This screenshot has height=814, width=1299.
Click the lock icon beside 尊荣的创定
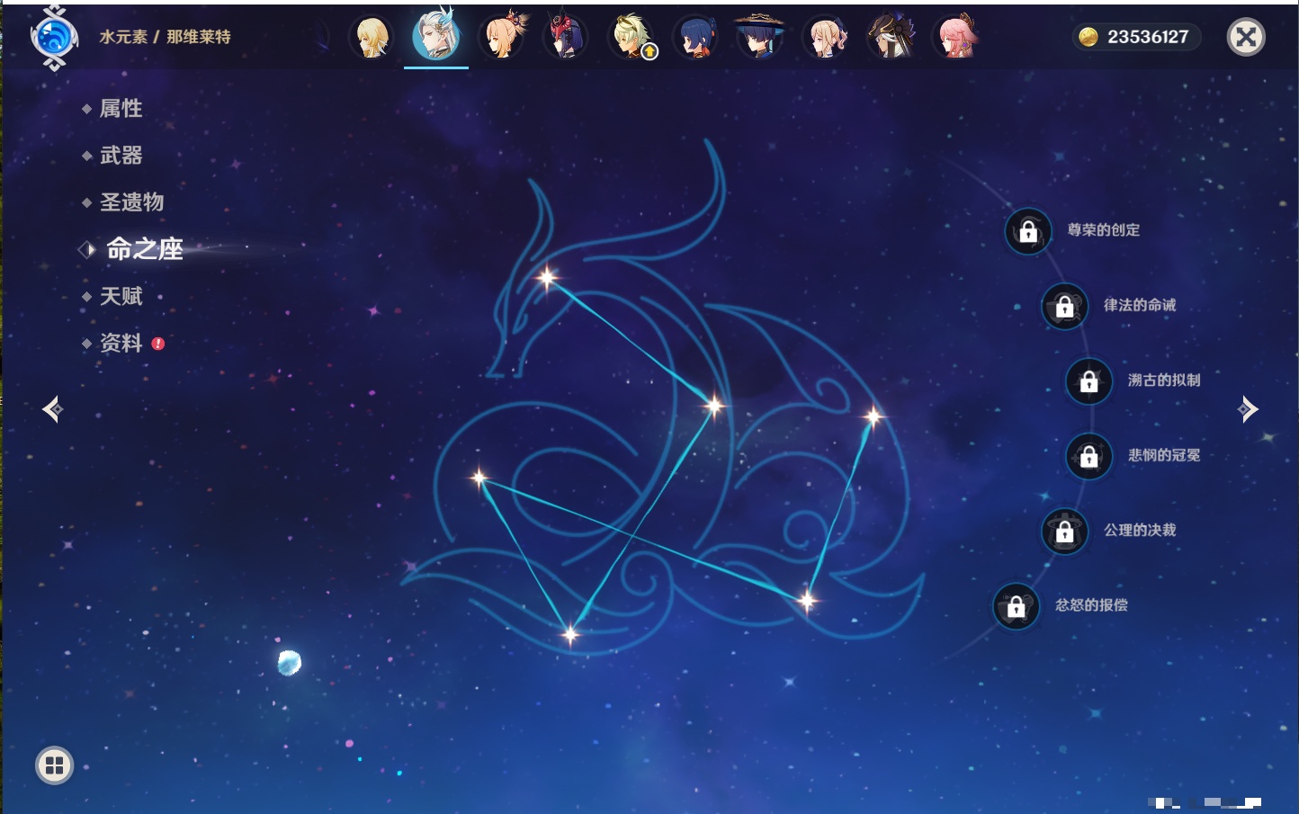pyautogui.click(x=1027, y=231)
